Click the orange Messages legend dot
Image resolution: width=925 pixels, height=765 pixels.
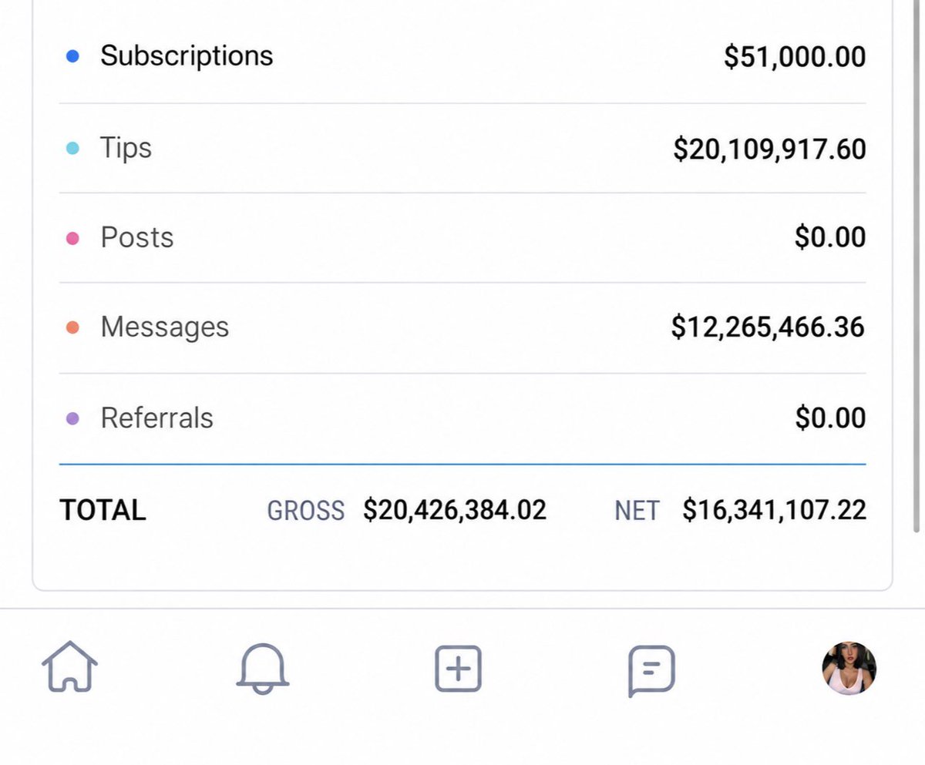point(72,327)
